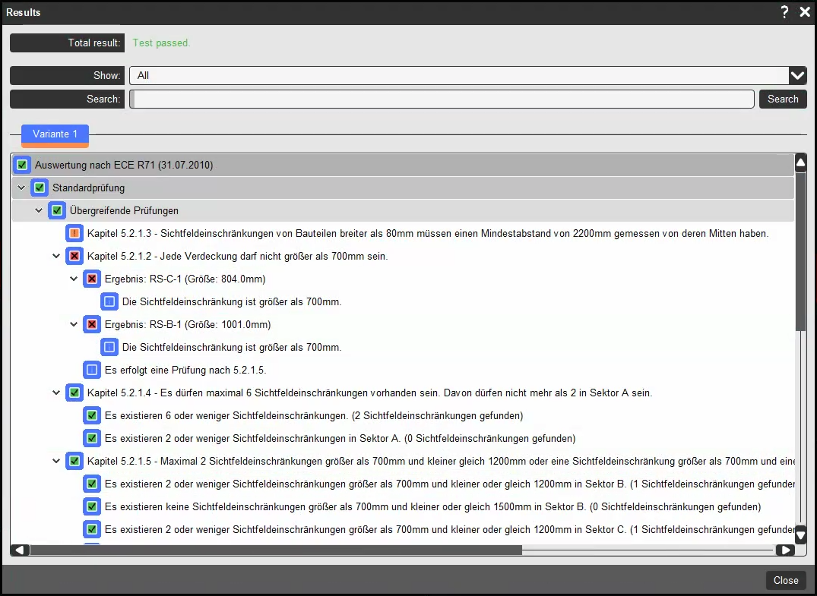Click orange warning icon beside Kapitel 5.2.1.3
The width and height of the screenshot is (817, 596).
[74, 233]
